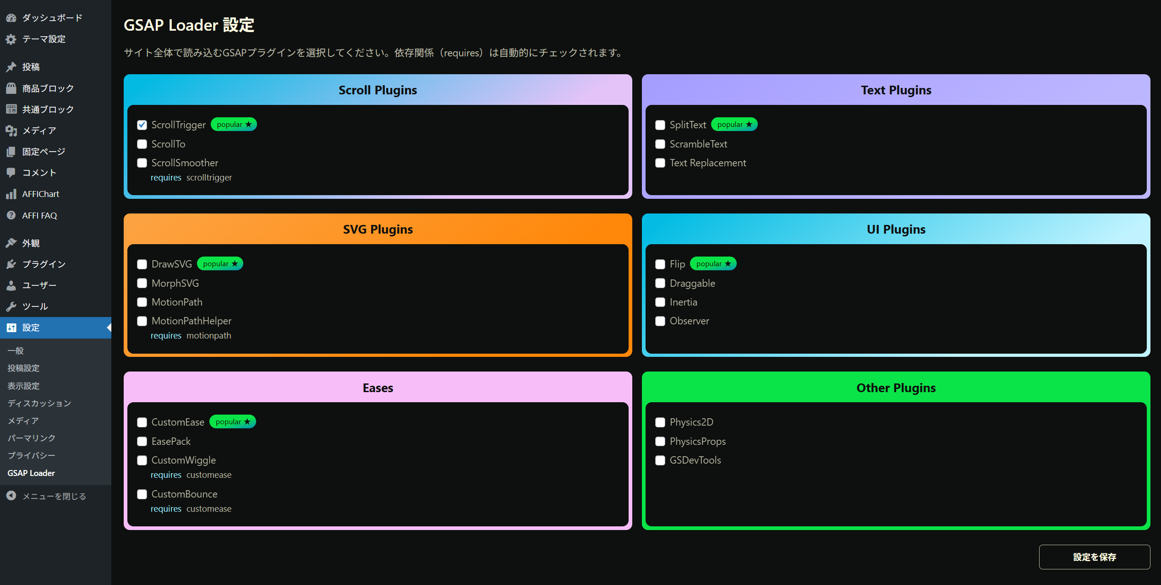Check the Text Replacement checkbox
Viewport: 1161px width, 585px height.
click(x=660, y=163)
